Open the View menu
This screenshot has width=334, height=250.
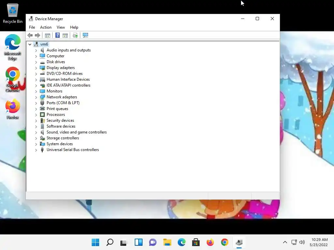[x=61, y=27]
